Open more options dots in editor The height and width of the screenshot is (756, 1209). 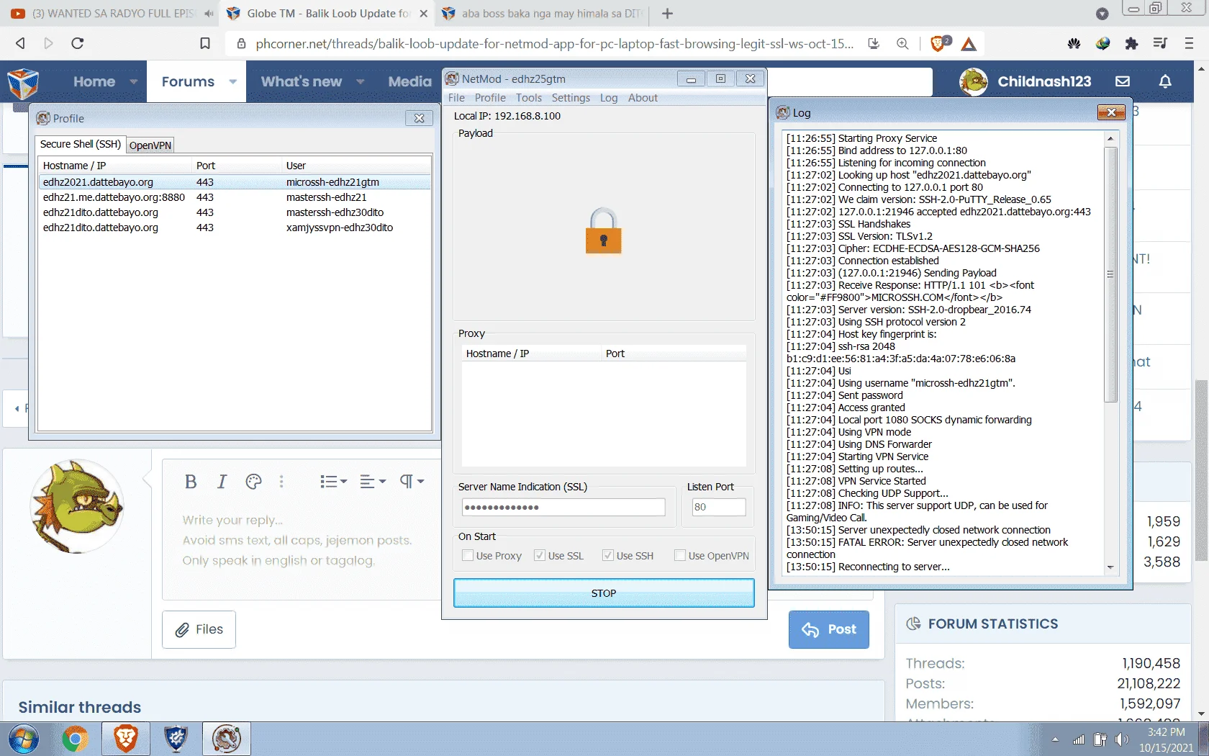click(x=281, y=482)
